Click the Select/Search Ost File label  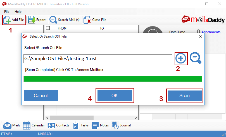[x=43, y=48]
